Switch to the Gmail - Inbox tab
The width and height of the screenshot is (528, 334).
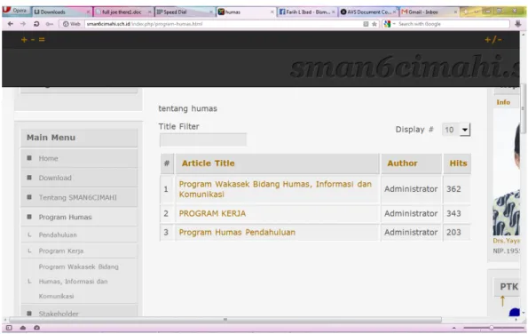tap(429, 12)
